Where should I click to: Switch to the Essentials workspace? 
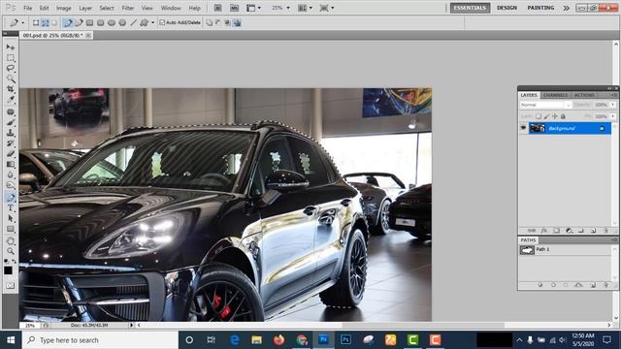470,8
